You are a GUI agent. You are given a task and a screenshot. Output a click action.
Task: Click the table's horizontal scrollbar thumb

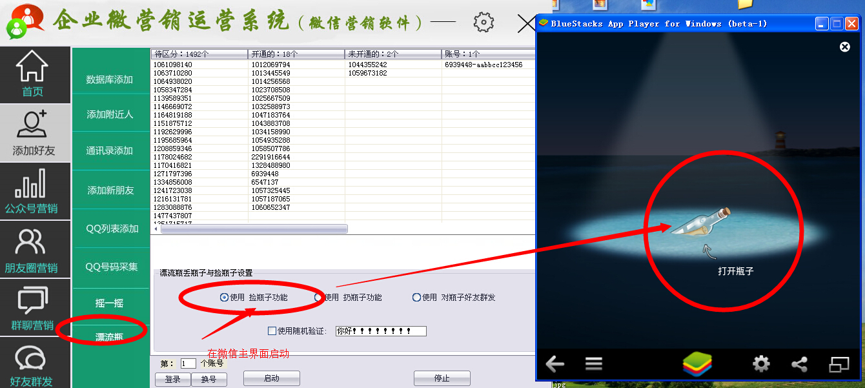click(x=254, y=229)
